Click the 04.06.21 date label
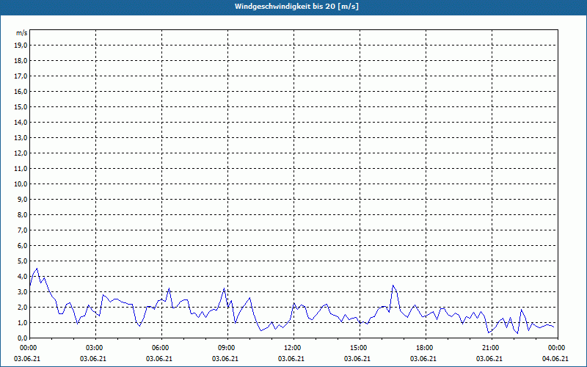587x367 pixels. point(555,359)
